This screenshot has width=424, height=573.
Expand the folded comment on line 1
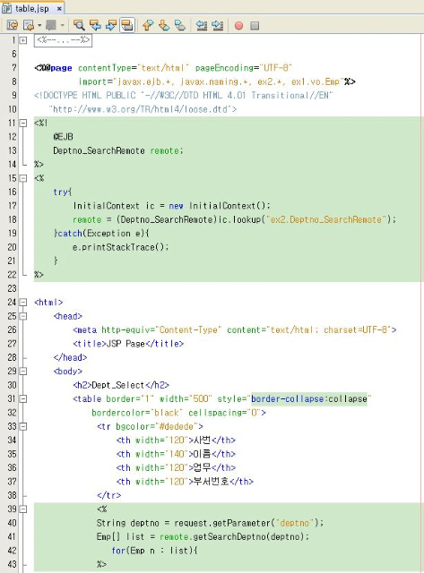(23, 40)
